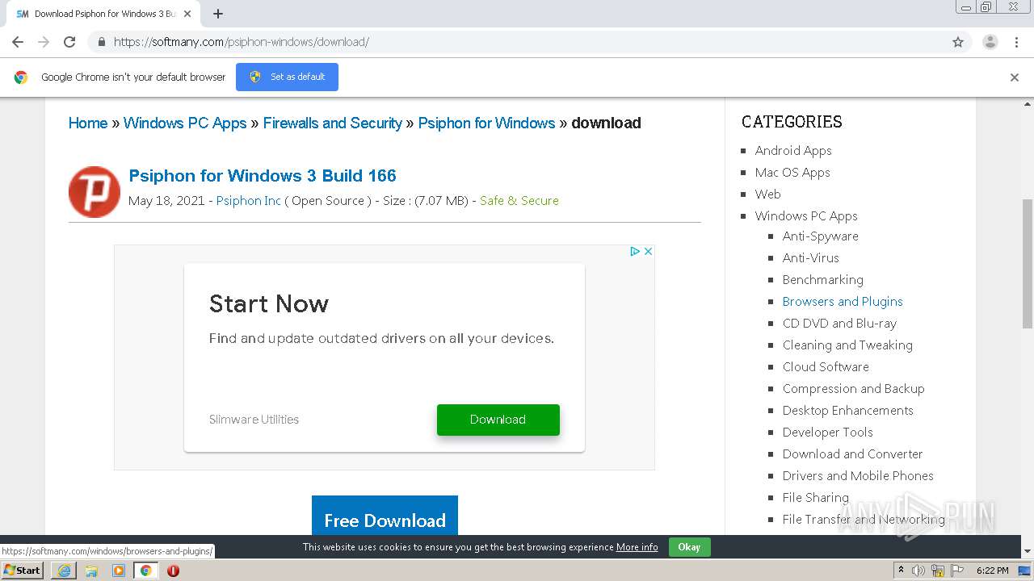Click the red stop-sign taskbar icon
The width and height of the screenshot is (1034, 581).
coord(173,571)
